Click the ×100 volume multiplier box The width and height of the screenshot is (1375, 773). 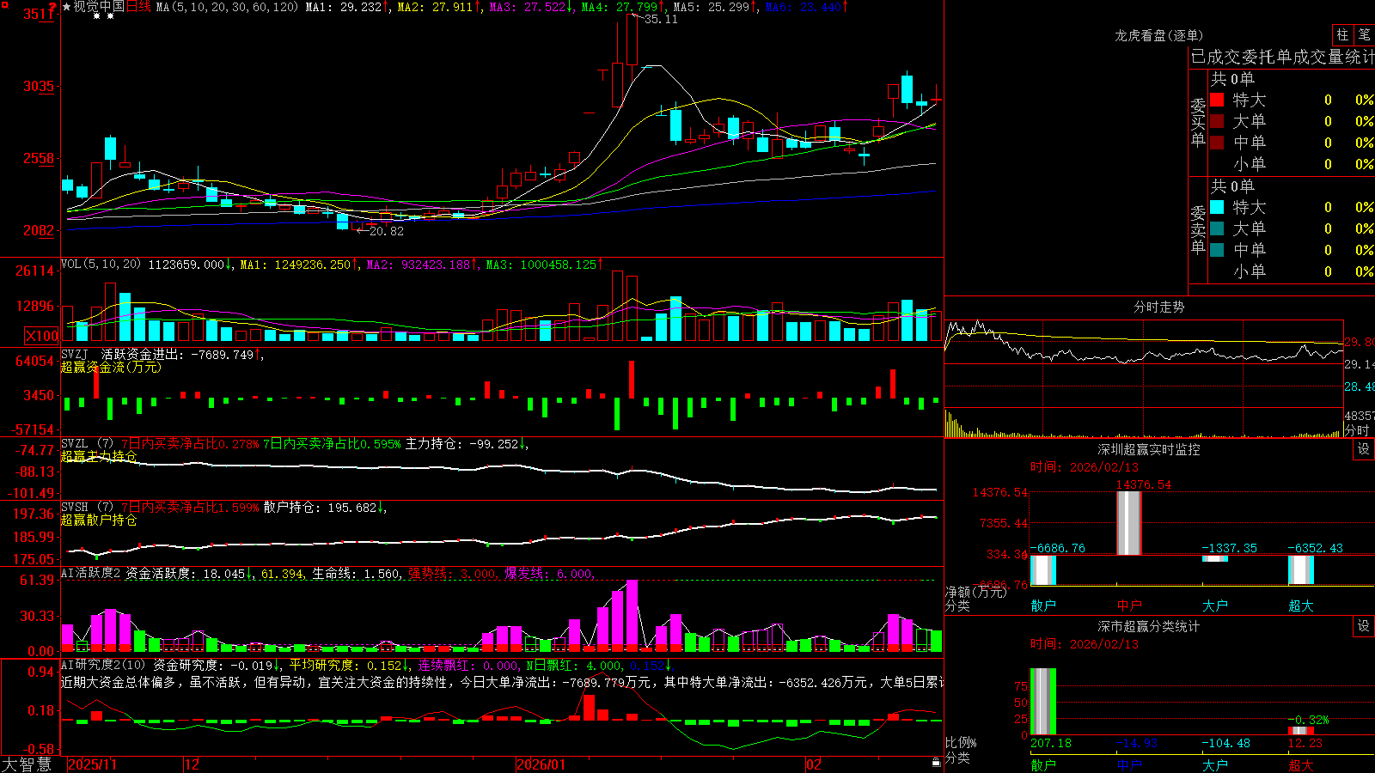pyautogui.click(x=42, y=336)
